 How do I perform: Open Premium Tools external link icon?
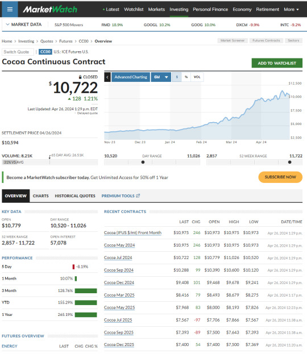coord(138,195)
